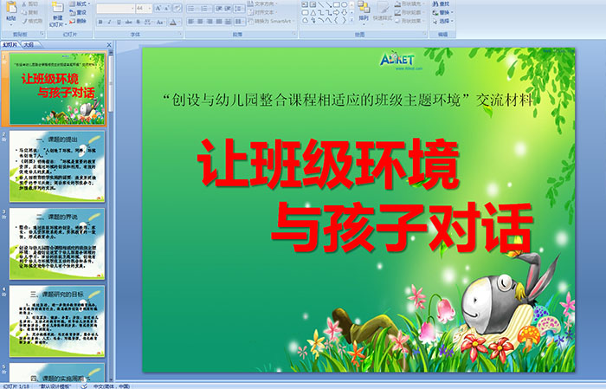Select slide 4 thumbnail 三、课题研究的目标

57,321
